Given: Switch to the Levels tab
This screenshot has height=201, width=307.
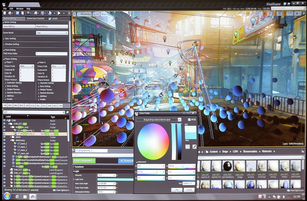Looking at the screenshot, I should coord(53,19).
